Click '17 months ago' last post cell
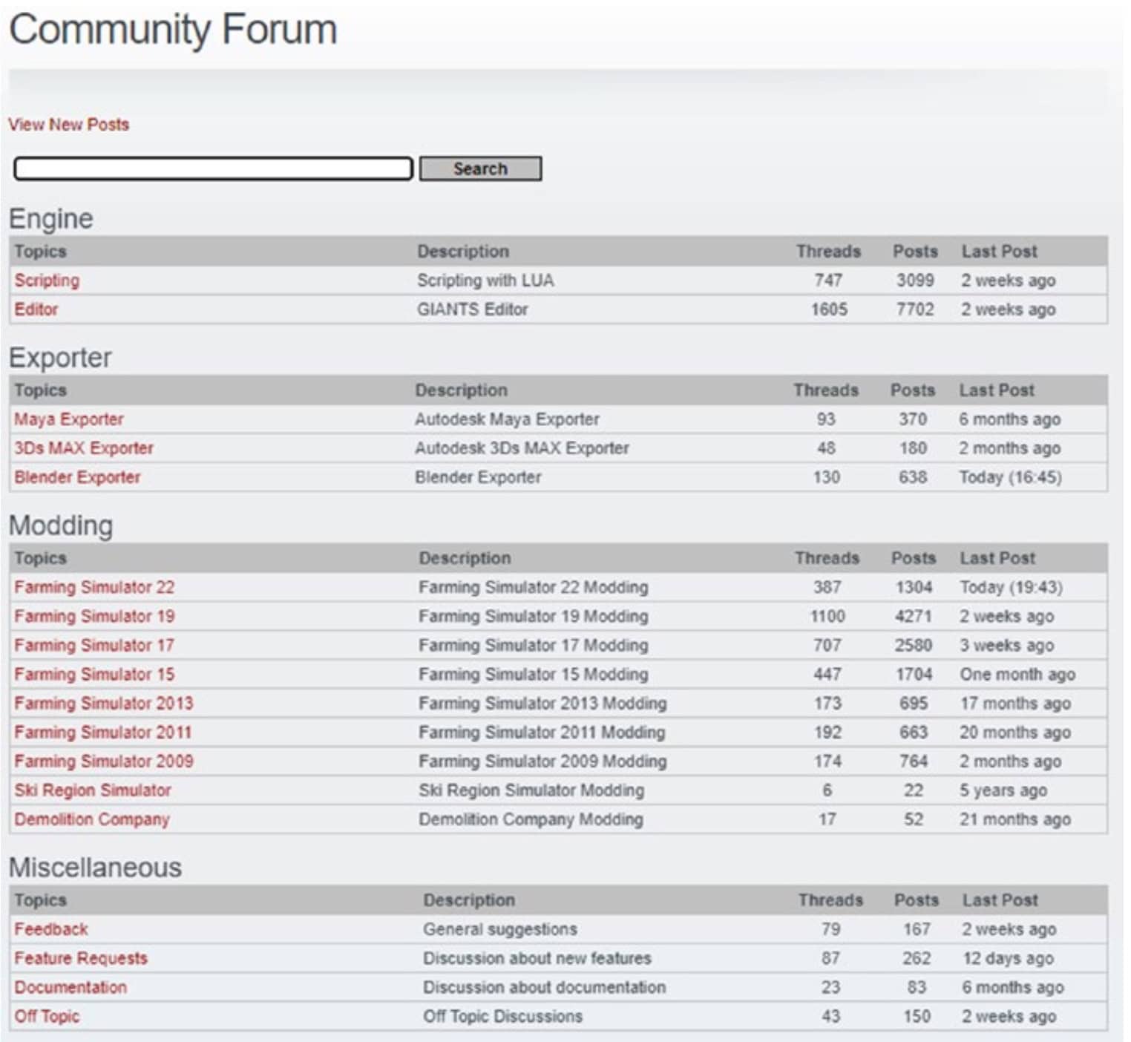1131x1042 pixels. [1014, 703]
